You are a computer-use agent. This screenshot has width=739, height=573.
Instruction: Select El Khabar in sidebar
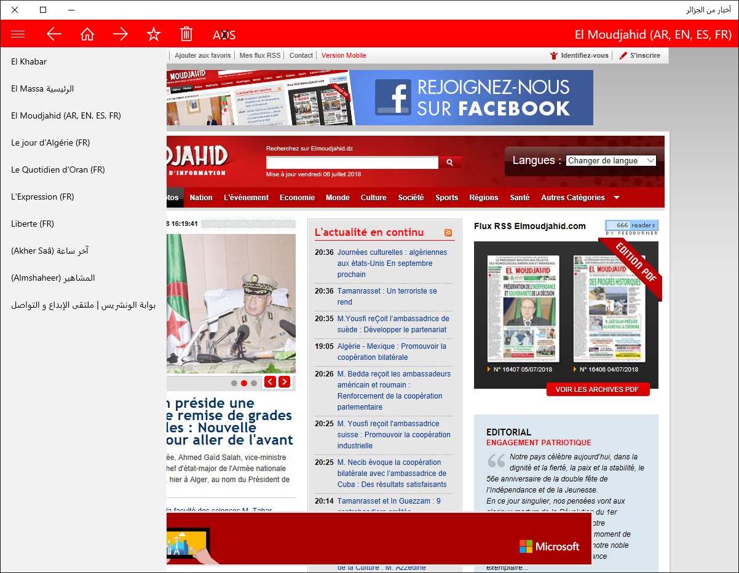pyautogui.click(x=83, y=61)
